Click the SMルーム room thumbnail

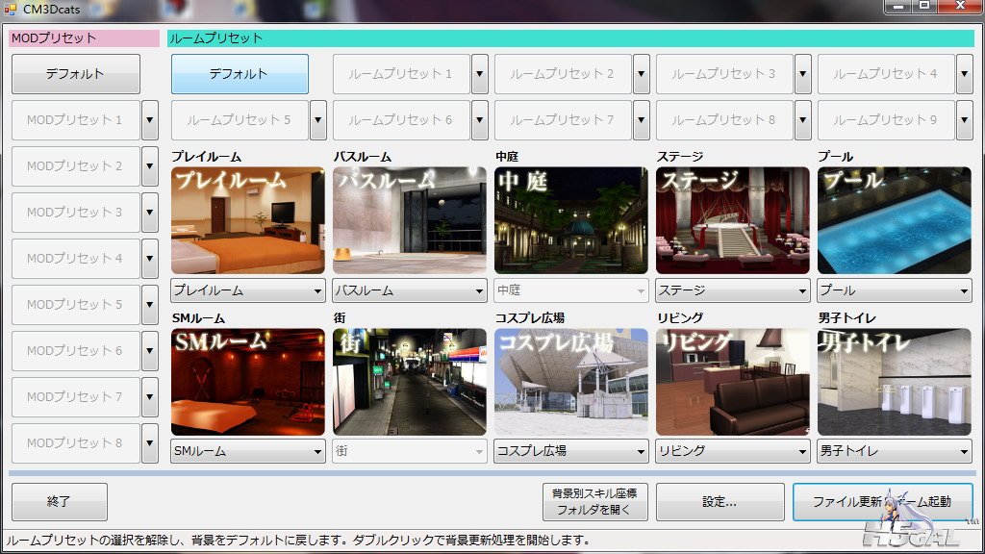(248, 382)
